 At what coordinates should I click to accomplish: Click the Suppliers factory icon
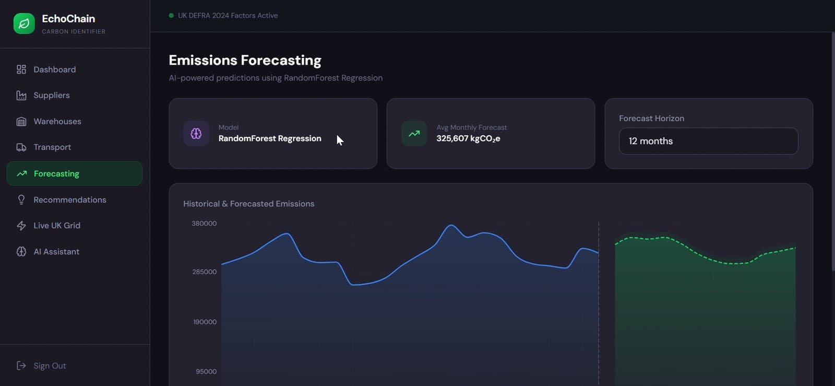[21, 95]
